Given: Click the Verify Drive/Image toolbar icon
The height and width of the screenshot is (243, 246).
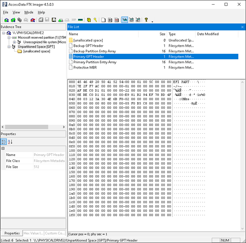Looking at the screenshot, I should 74,20.
